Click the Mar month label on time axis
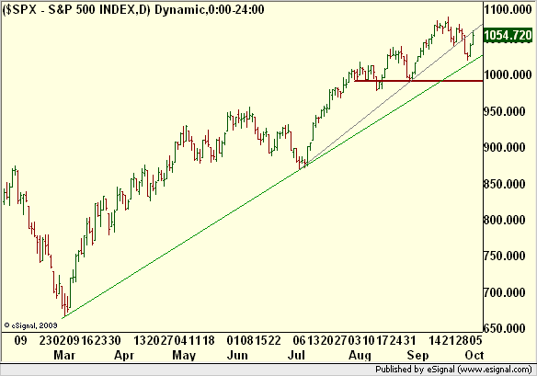 point(64,355)
